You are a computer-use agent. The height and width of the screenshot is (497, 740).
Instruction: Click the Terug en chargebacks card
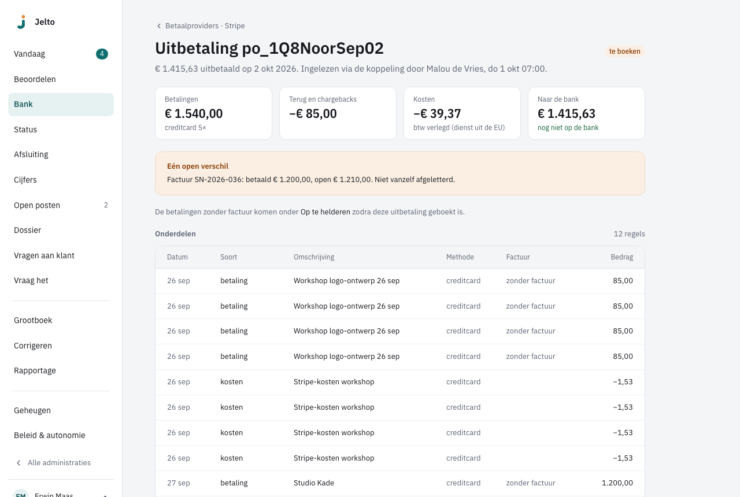(338, 113)
